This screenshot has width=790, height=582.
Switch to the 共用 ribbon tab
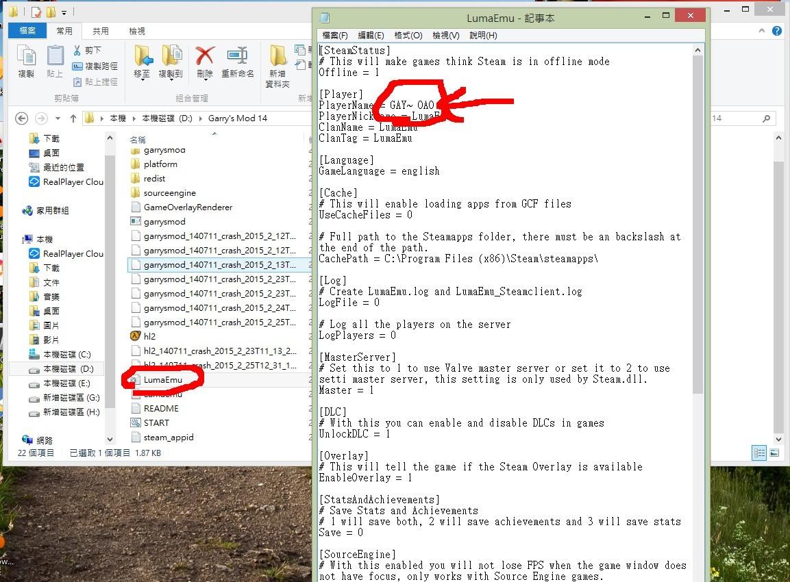coord(101,31)
